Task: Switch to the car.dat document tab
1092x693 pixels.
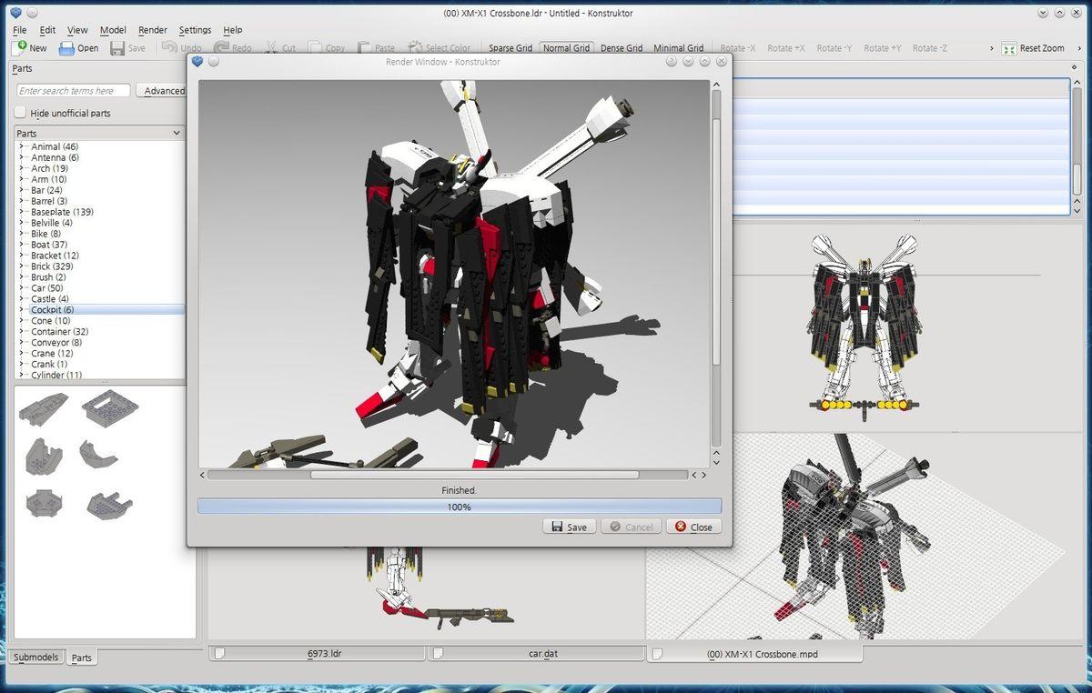Action: 536,653
